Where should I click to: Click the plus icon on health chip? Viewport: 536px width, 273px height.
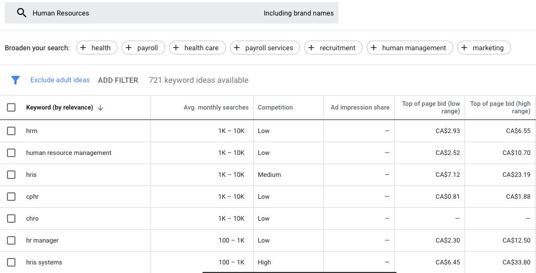(83, 48)
